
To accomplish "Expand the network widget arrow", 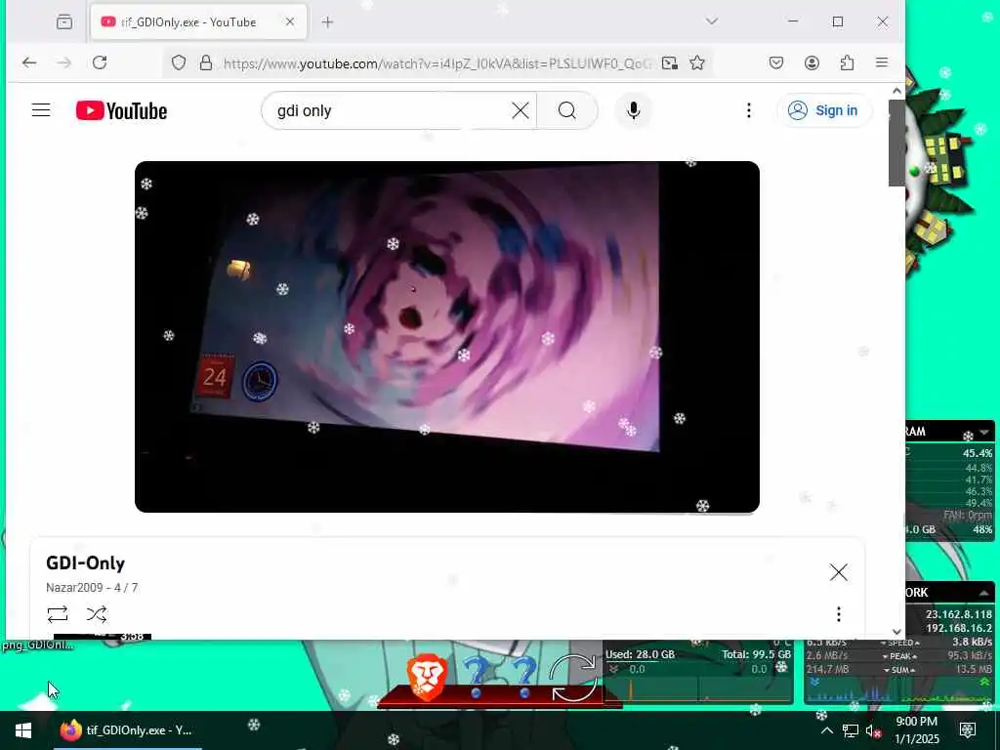I will pyautogui.click(x=984, y=593).
